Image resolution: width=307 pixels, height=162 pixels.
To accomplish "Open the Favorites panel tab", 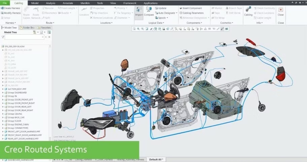I will click(44, 28).
